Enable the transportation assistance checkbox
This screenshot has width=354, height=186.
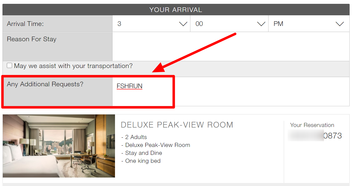pos(10,66)
